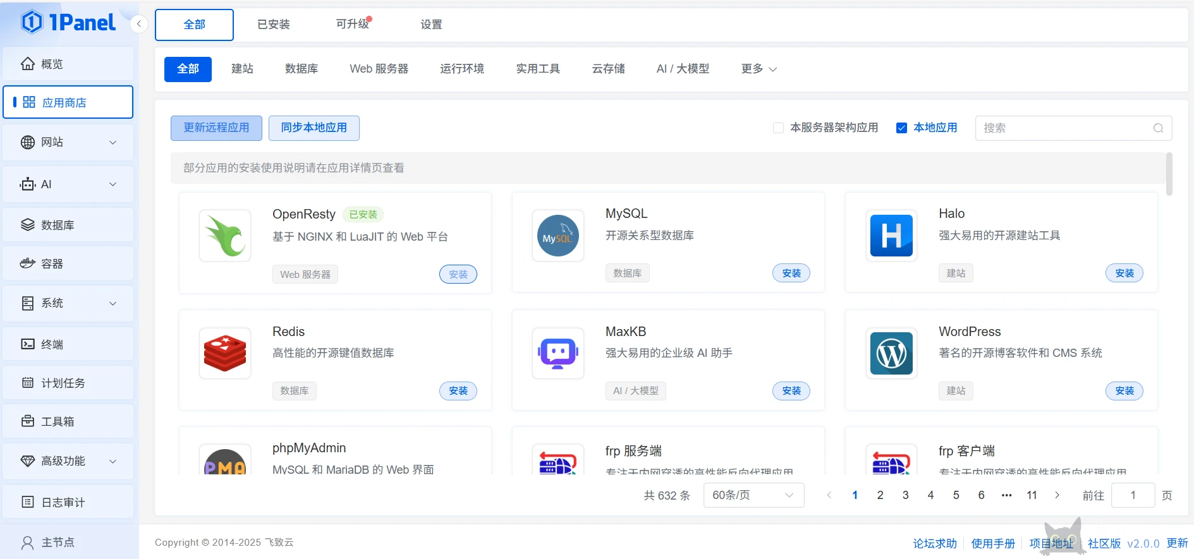Switch to the 可升级 tab
The height and width of the screenshot is (559, 1194).
[x=353, y=25]
